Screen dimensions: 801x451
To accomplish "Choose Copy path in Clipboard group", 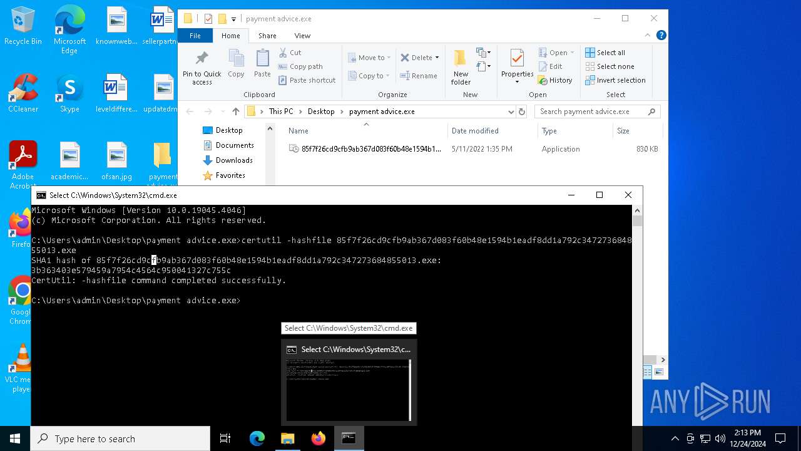I will [300, 66].
